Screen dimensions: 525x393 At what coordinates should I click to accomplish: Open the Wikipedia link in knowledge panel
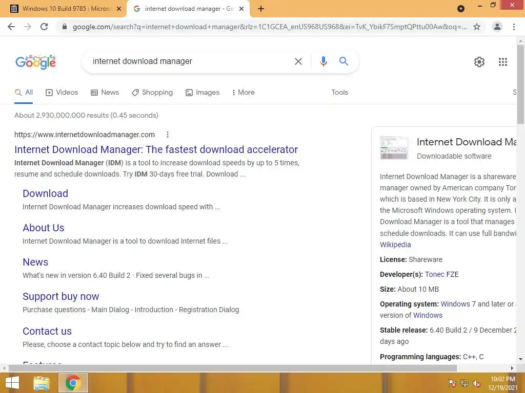point(395,245)
